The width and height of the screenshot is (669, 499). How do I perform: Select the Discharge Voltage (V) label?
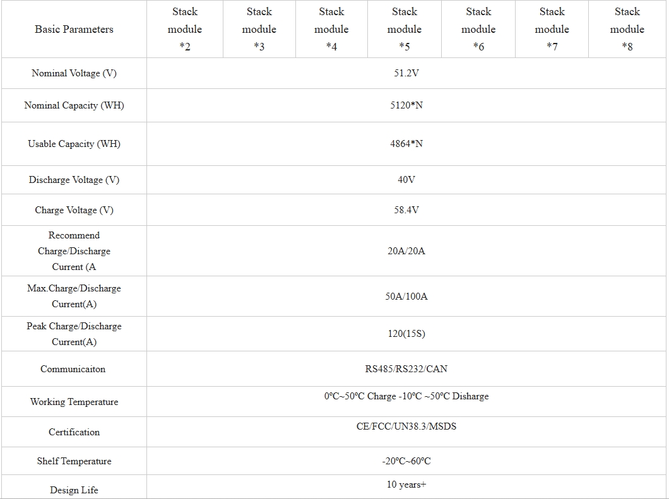74,180
